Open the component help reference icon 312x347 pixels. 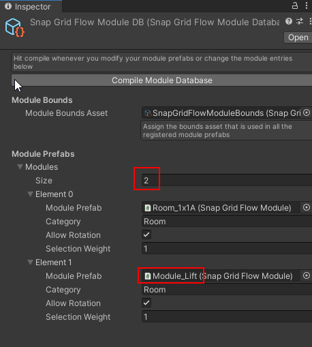pos(289,21)
